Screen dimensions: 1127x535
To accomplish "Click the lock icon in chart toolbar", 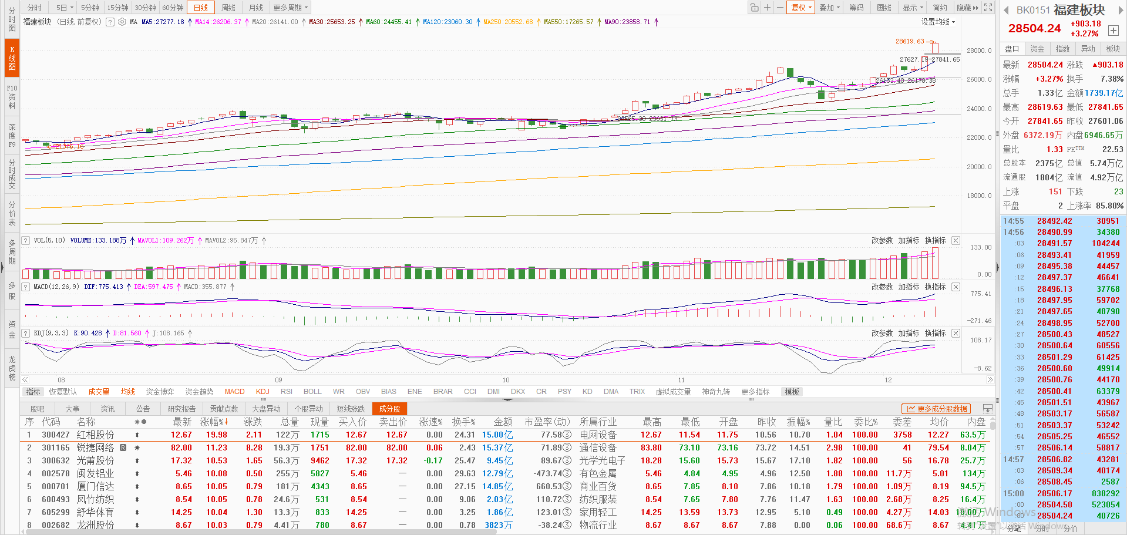I will tap(754, 8).
